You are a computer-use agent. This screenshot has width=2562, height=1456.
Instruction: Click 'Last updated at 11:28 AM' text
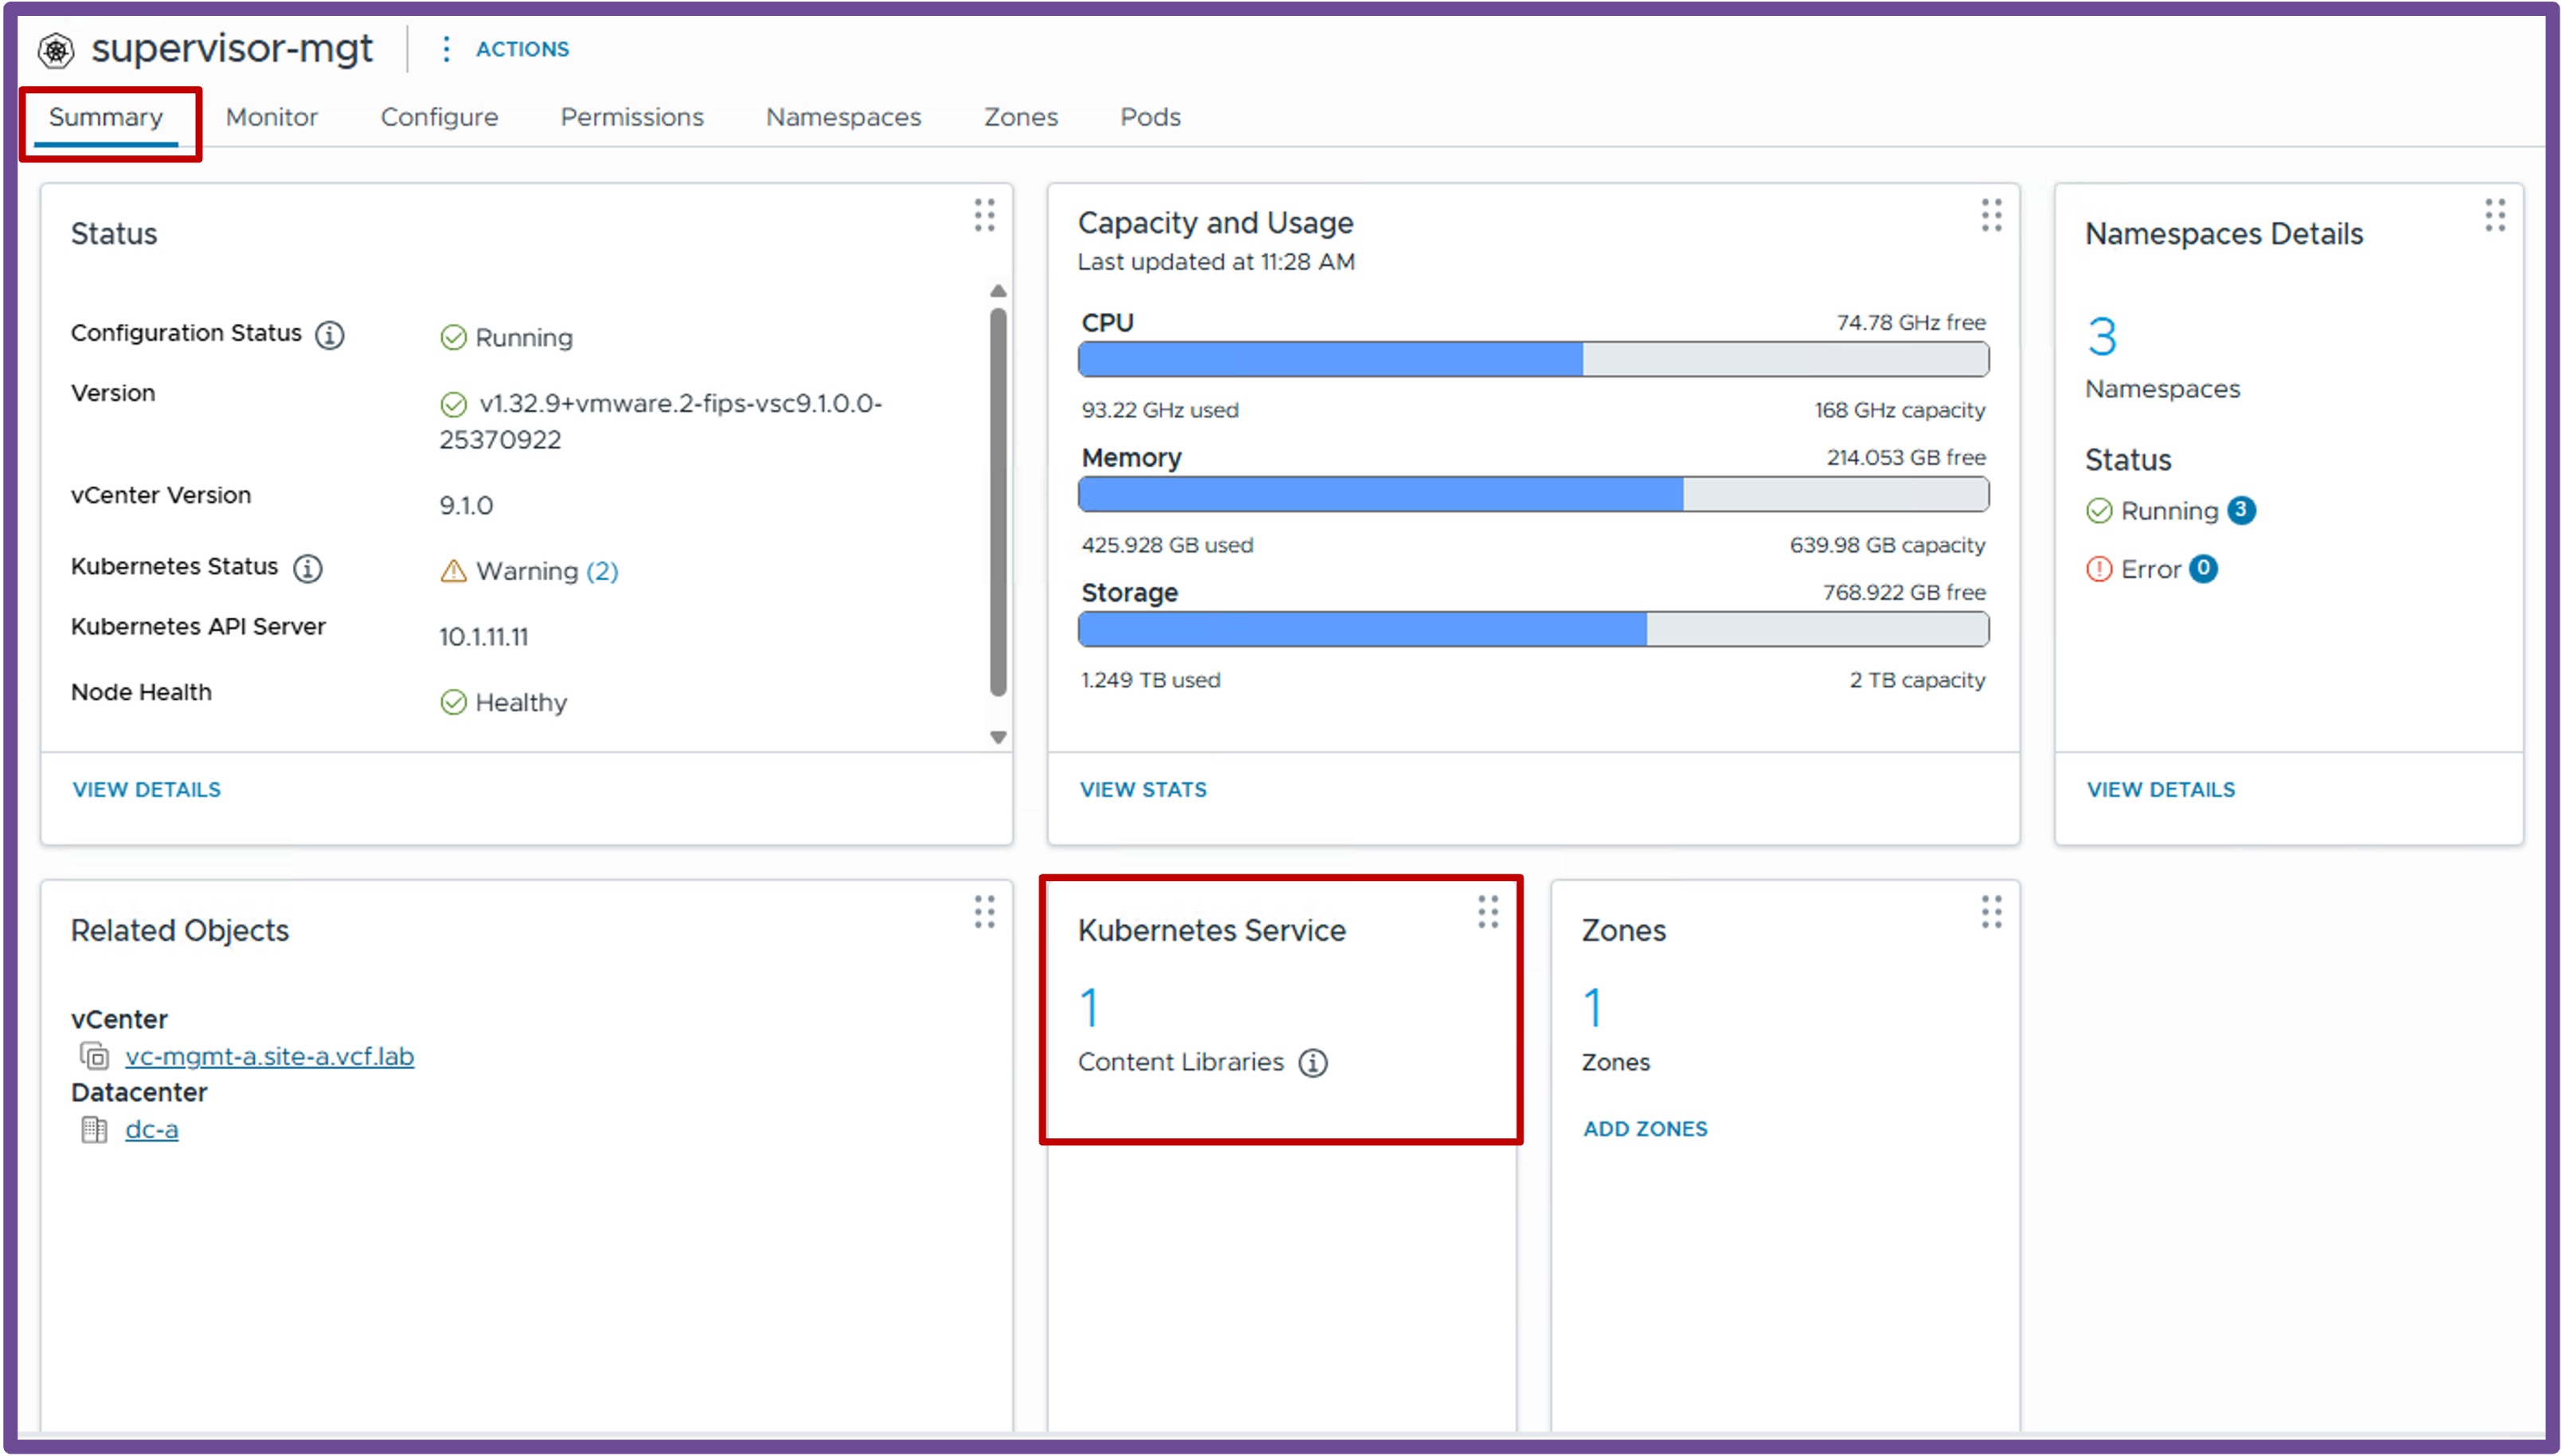click(x=1215, y=262)
